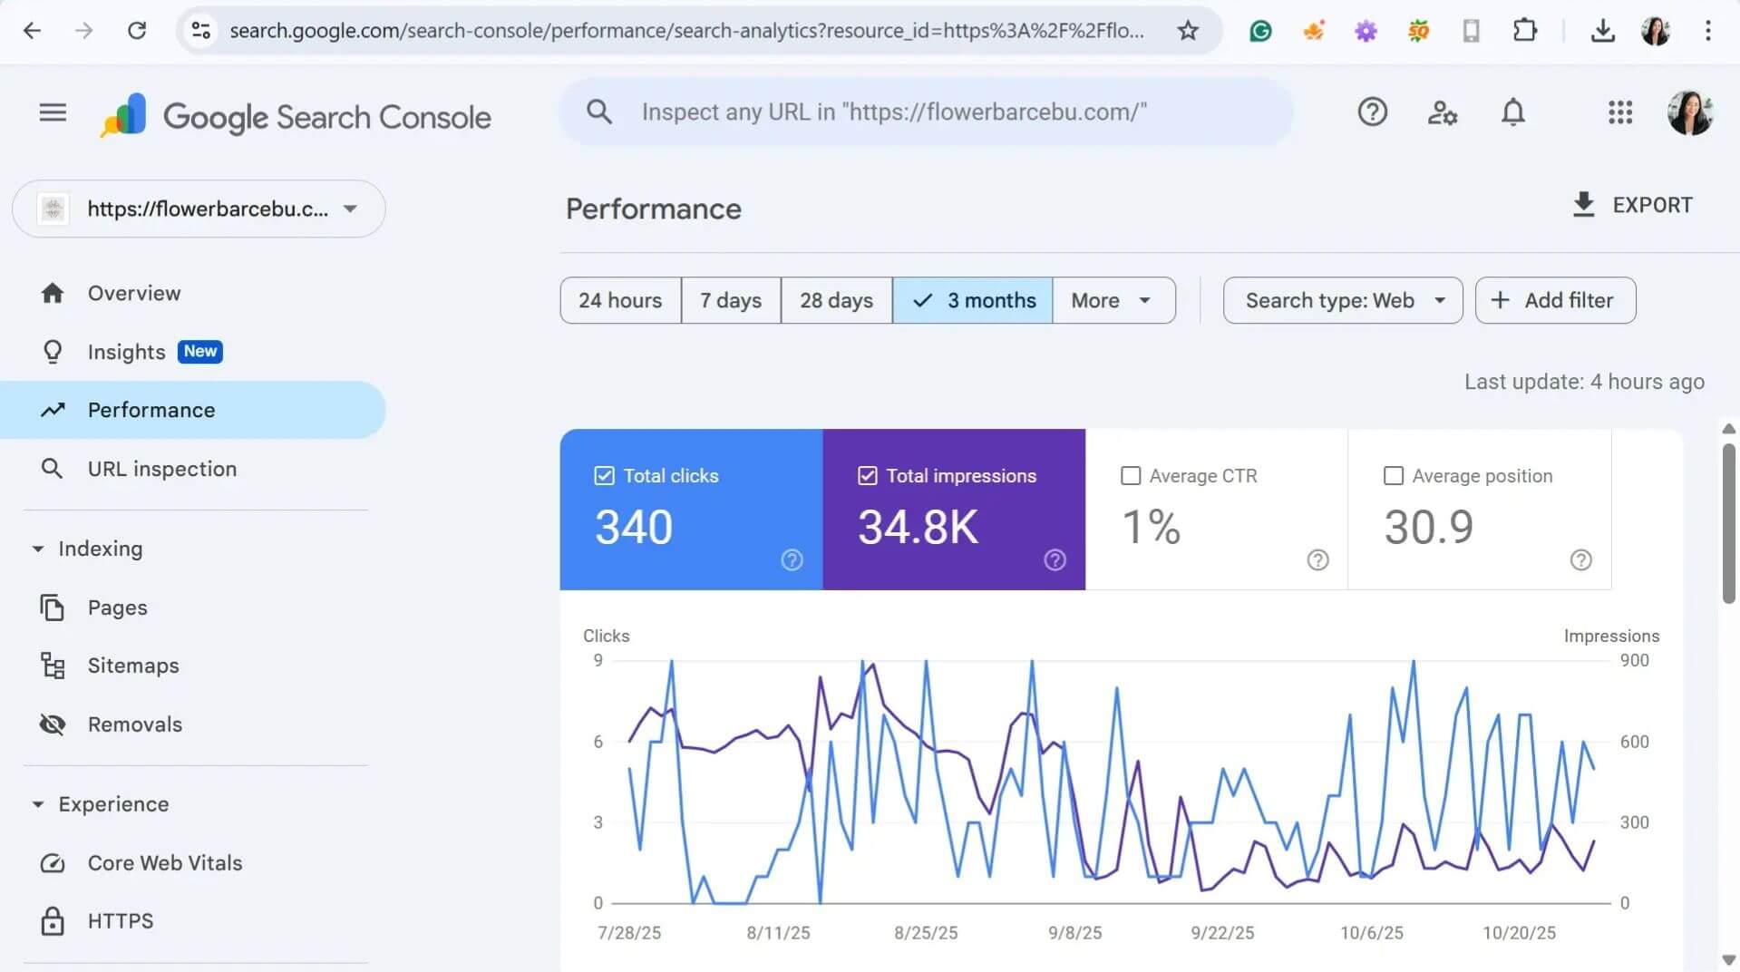Click the vertical page scrollbar

click(x=1728, y=526)
